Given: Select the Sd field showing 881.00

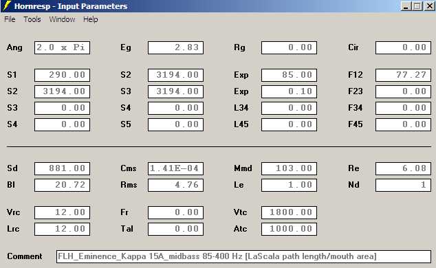Looking at the screenshot, I should (x=63, y=168).
